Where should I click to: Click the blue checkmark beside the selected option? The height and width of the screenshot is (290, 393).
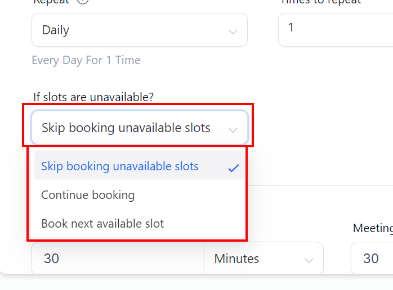[x=234, y=168]
